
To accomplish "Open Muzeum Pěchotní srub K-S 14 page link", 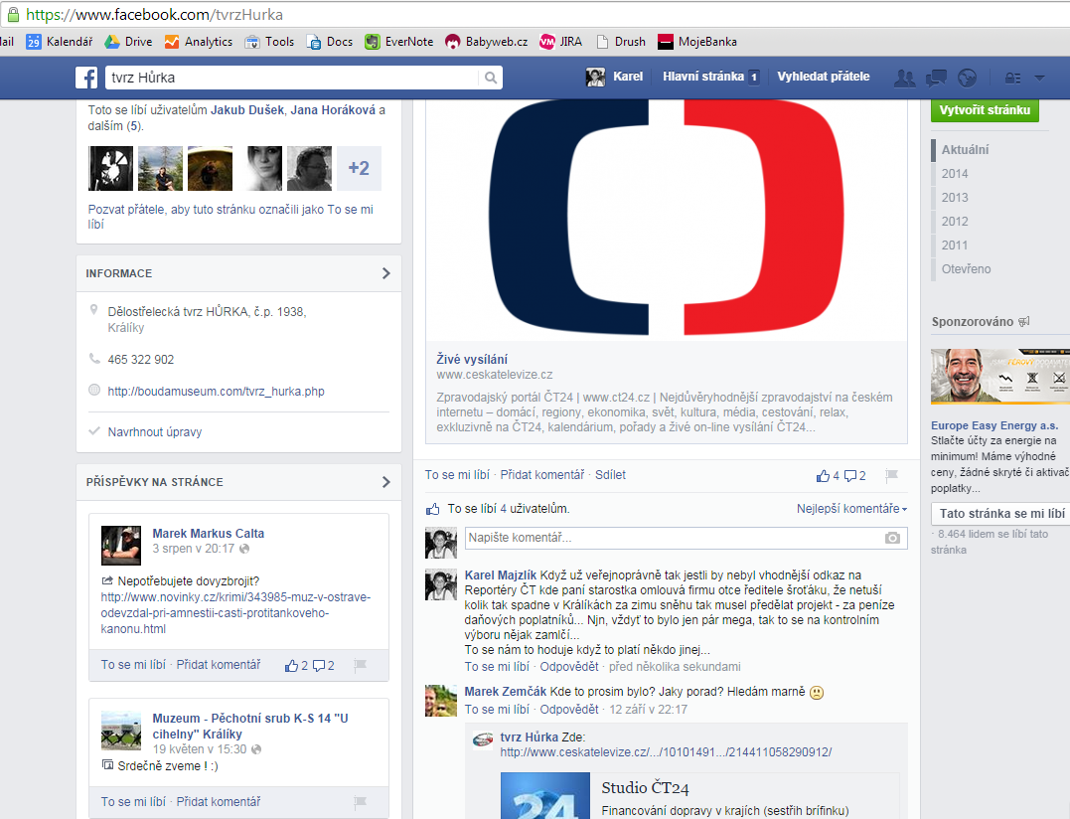I will pyautogui.click(x=249, y=727).
